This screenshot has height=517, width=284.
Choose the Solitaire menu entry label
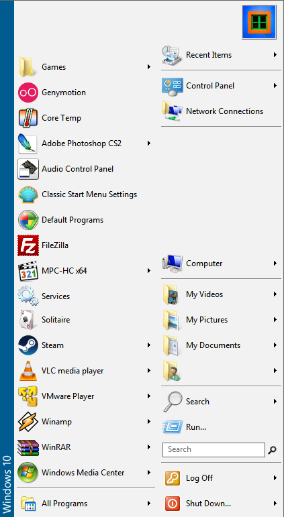click(x=56, y=320)
